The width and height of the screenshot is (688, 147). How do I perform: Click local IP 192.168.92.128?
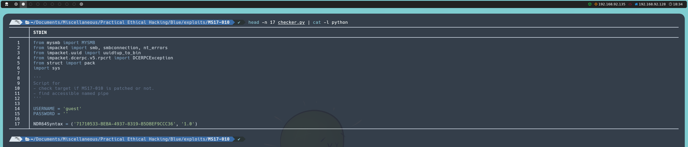652,4
